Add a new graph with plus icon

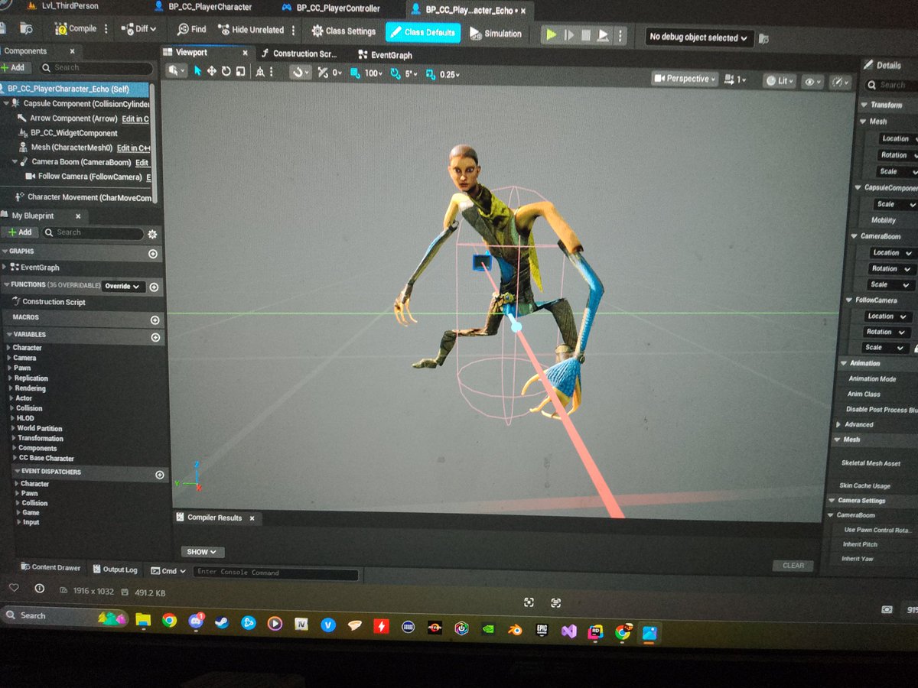pos(153,254)
